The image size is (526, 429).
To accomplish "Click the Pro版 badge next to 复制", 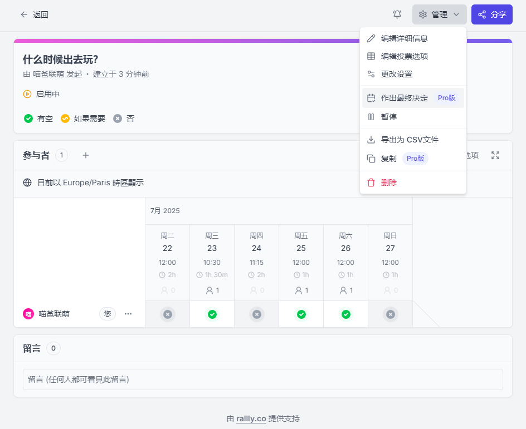I will coord(415,159).
